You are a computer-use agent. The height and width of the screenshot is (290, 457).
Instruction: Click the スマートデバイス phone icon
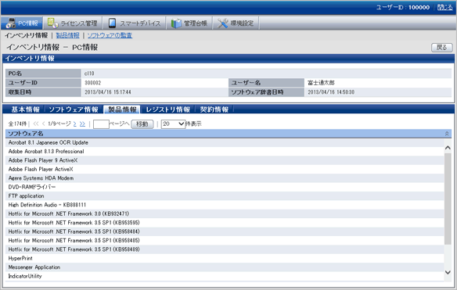(x=112, y=23)
